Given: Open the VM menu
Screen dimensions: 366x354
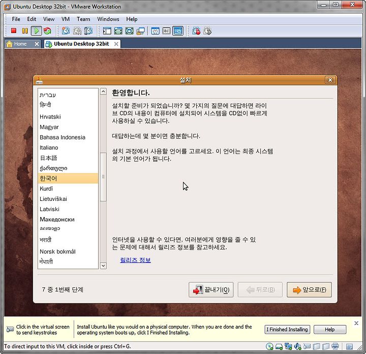Looking at the screenshot, I should (66, 19).
